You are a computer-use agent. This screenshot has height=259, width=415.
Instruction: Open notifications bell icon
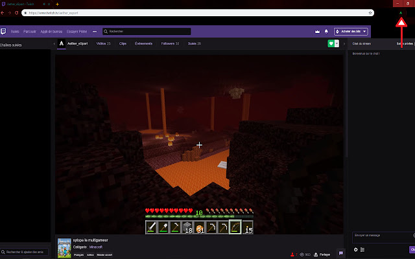[x=326, y=32]
